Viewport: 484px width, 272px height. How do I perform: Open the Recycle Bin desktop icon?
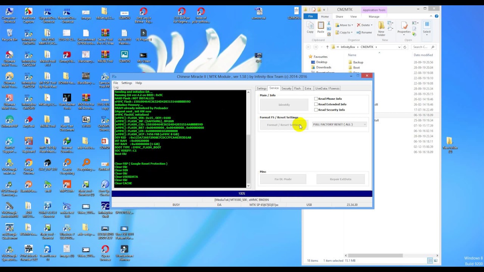pos(9,35)
